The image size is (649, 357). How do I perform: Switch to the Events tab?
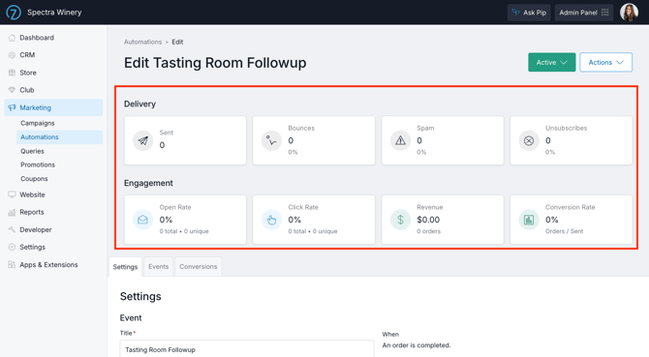point(159,267)
